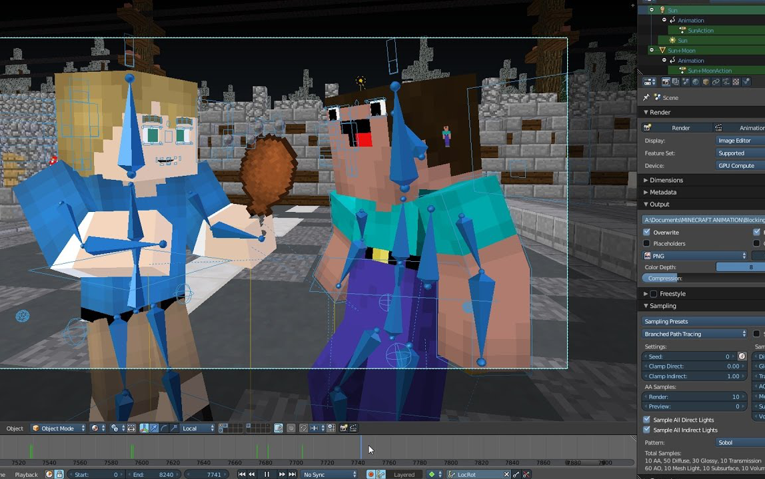This screenshot has height=479, width=765.
Task: Toggle lock camera and layers button
Action: pyautogui.click(x=279, y=428)
